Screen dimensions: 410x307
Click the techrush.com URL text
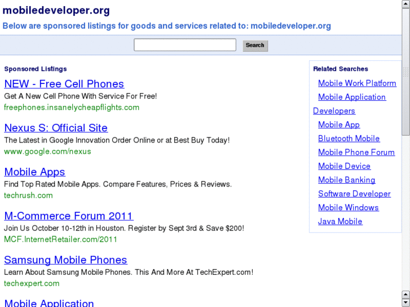(x=28, y=195)
